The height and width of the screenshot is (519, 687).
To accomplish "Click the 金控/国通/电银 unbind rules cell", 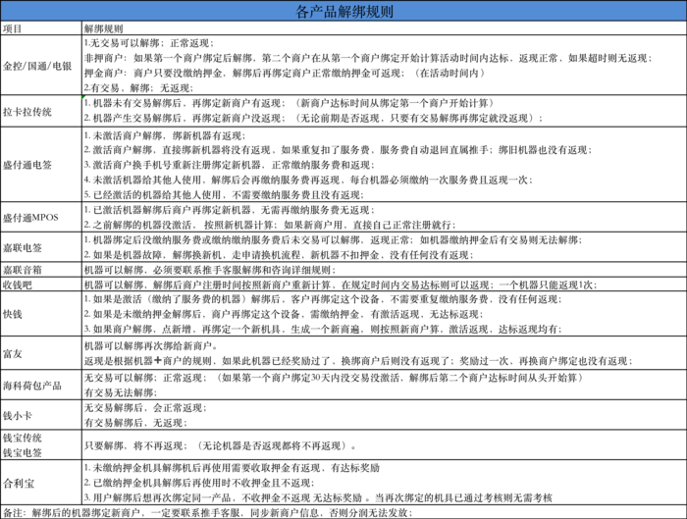I will pyautogui.click(x=384, y=66).
